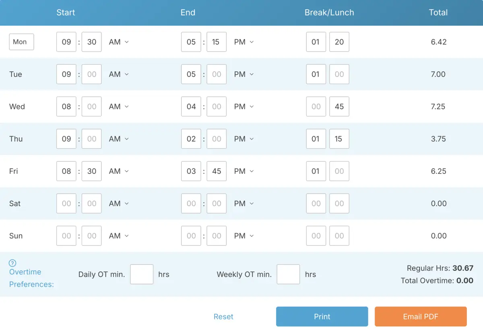Click the Weekly OT min hours field
The height and width of the screenshot is (336, 483).
click(x=288, y=274)
